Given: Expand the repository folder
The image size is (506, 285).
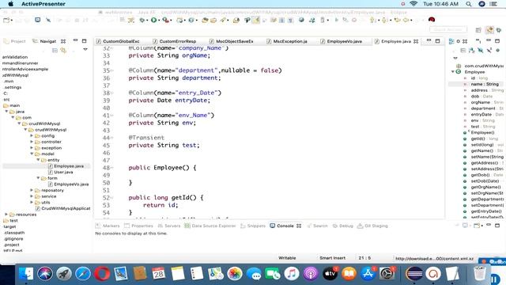Looking at the screenshot, I should tap(32, 190).
